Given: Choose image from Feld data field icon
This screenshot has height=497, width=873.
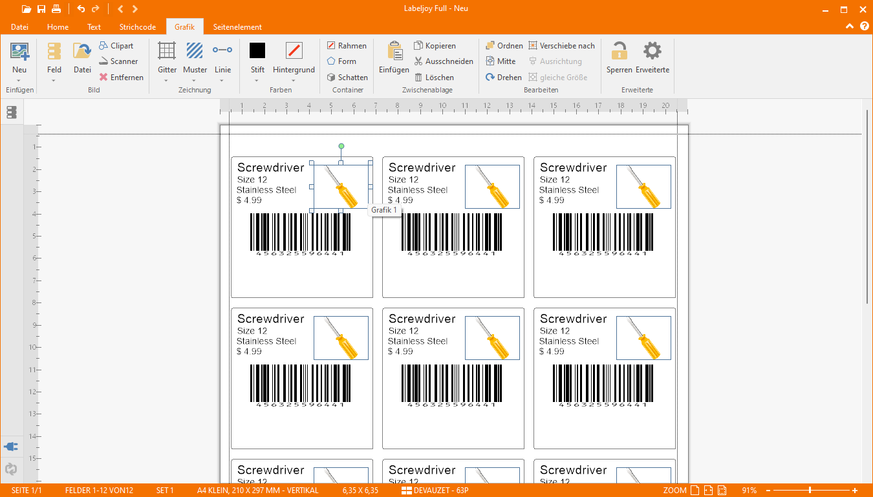Looking at the screenshot, I should (54, 52).
